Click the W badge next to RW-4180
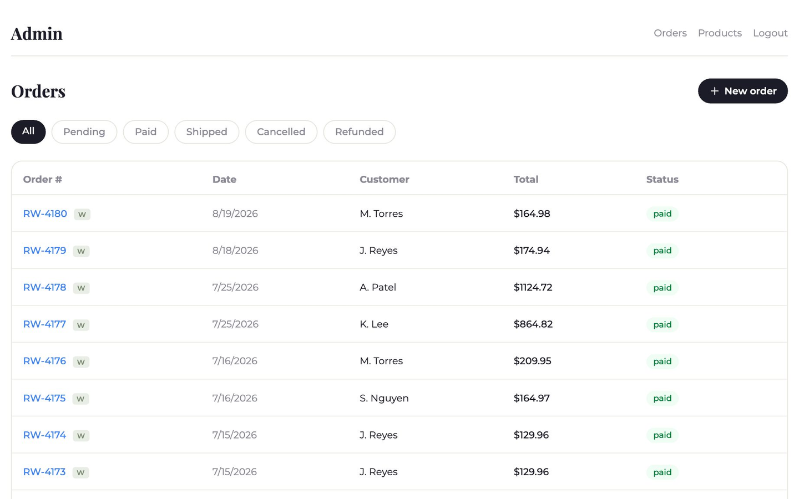 [82, 214]
